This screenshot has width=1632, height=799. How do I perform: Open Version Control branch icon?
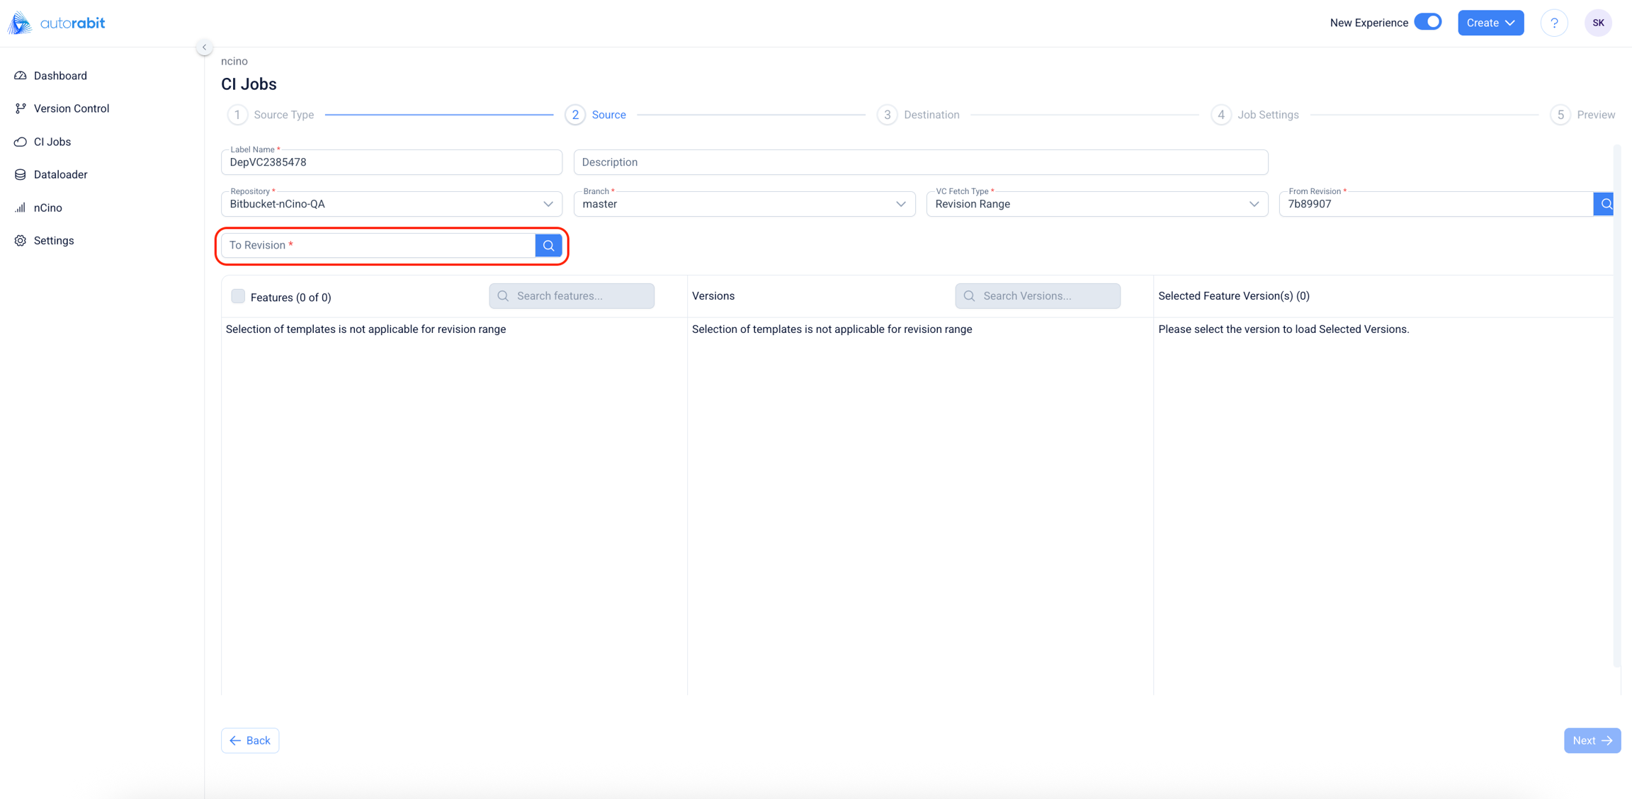[21, 108]
